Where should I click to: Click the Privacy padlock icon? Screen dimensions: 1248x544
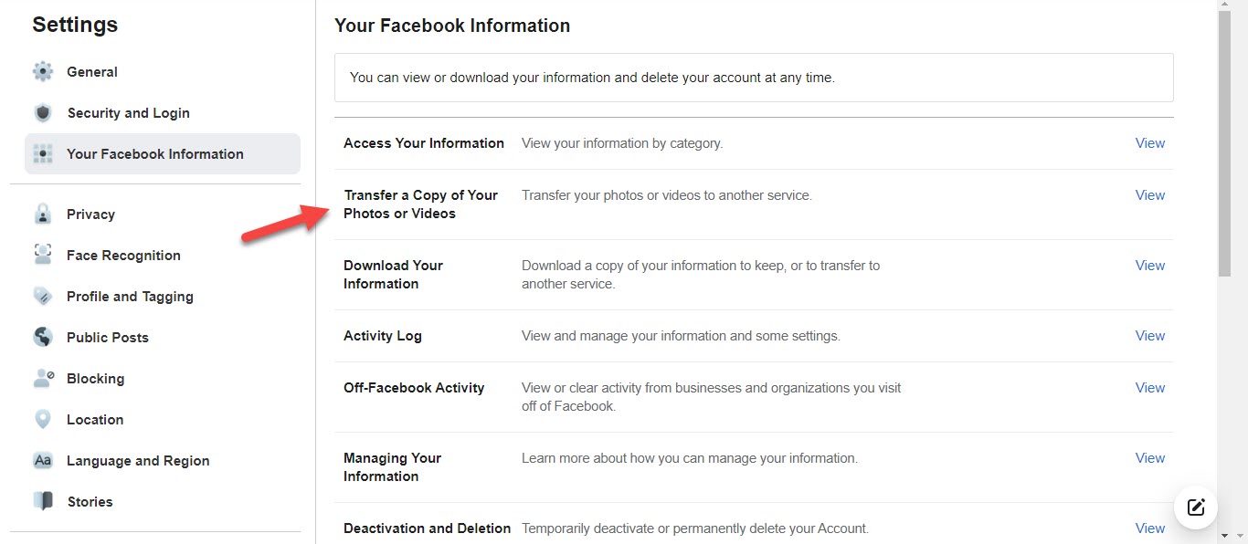[x=43, y=214]
